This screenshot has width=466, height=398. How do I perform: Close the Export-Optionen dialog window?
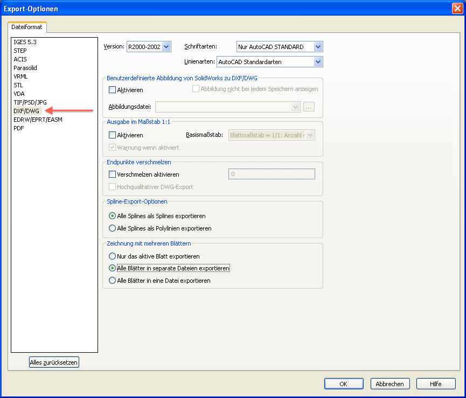coord(457,9)
